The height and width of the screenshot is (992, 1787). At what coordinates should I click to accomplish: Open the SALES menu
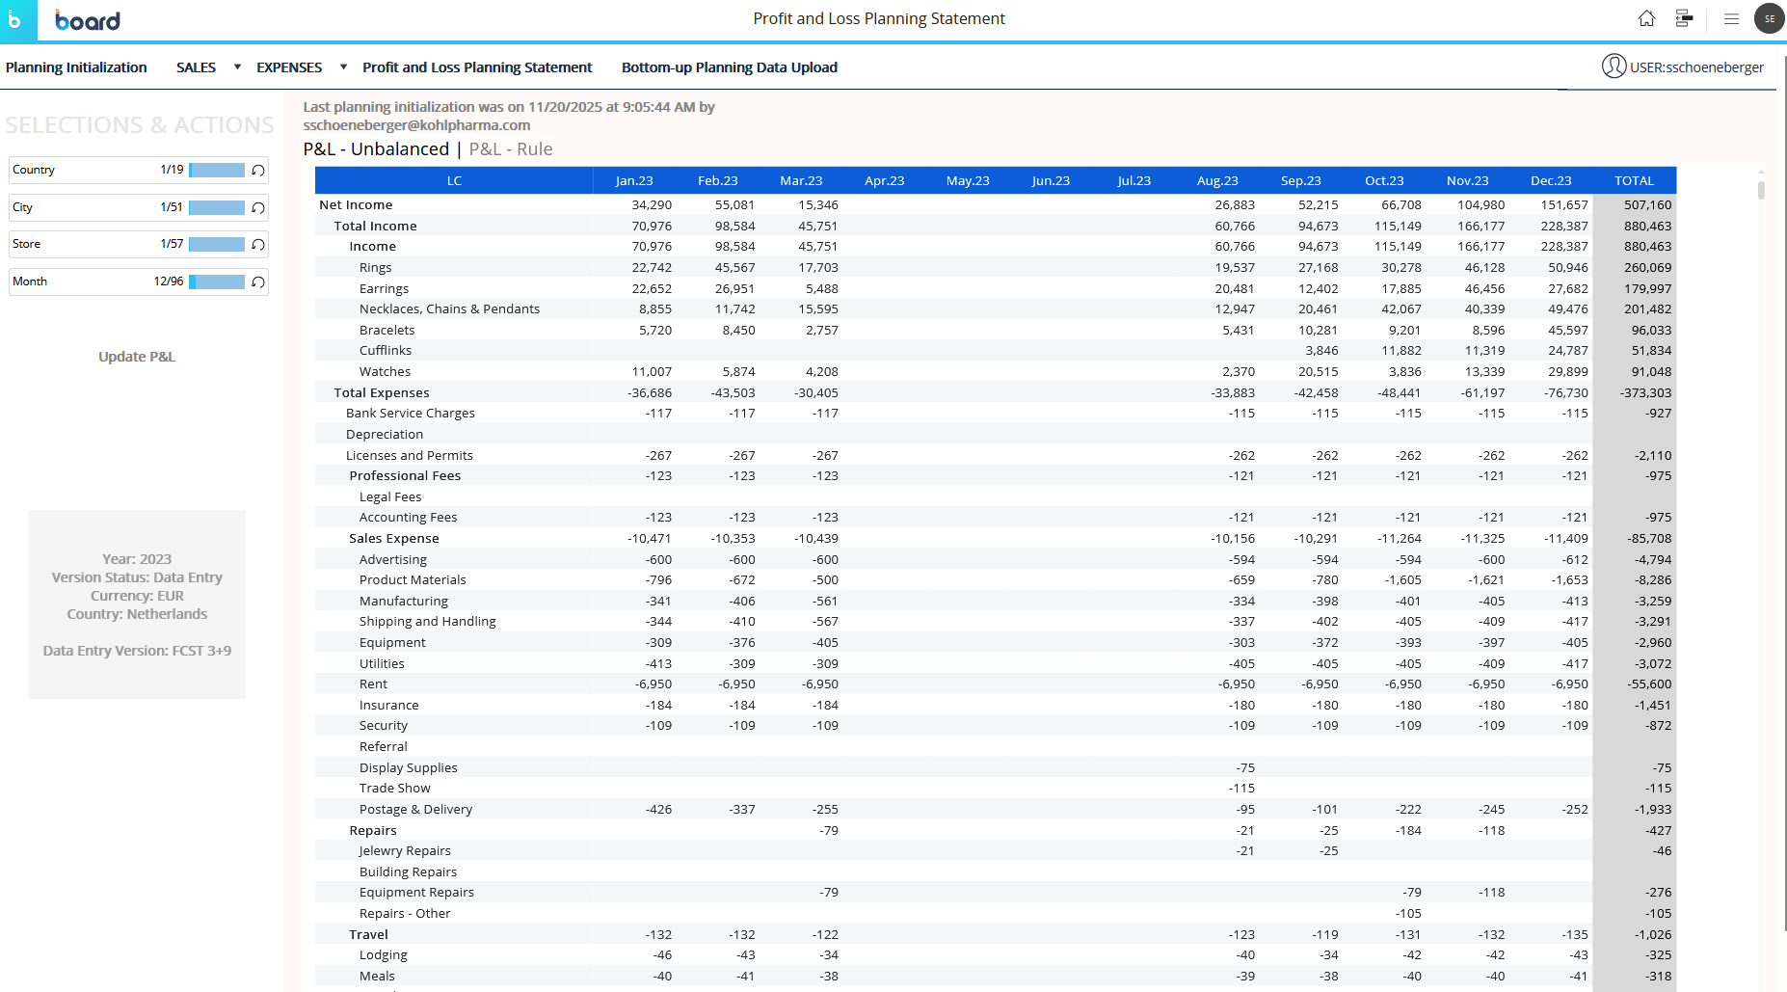point(196,67)
